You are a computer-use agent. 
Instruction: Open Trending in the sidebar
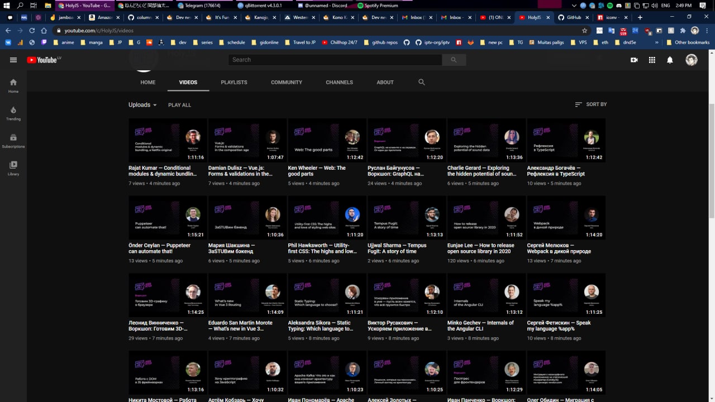coord(13,113)
